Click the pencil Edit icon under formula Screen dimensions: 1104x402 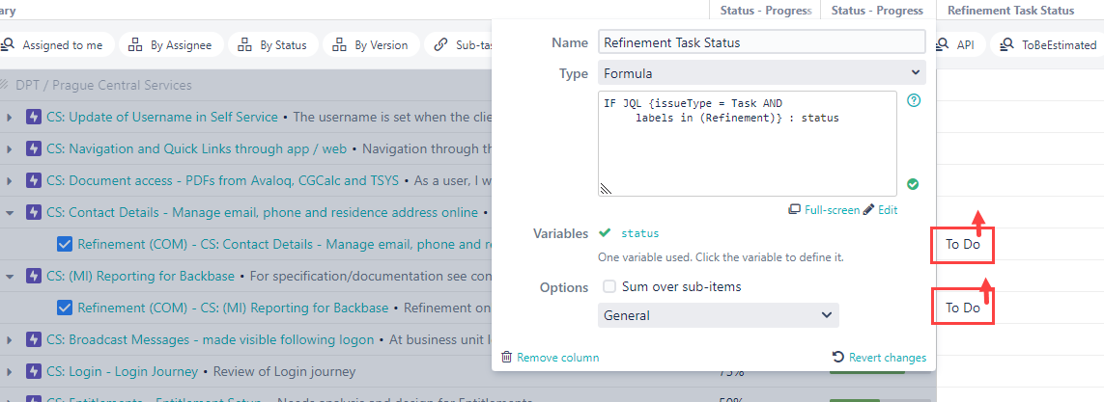pos(868,209)
